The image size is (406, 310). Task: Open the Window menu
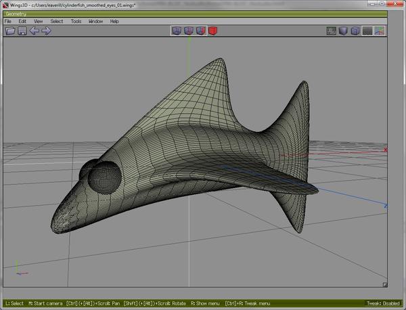(x=95, y=21)
